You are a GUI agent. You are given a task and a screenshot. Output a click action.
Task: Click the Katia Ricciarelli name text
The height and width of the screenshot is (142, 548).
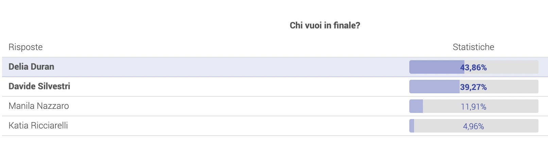(38, 125)
